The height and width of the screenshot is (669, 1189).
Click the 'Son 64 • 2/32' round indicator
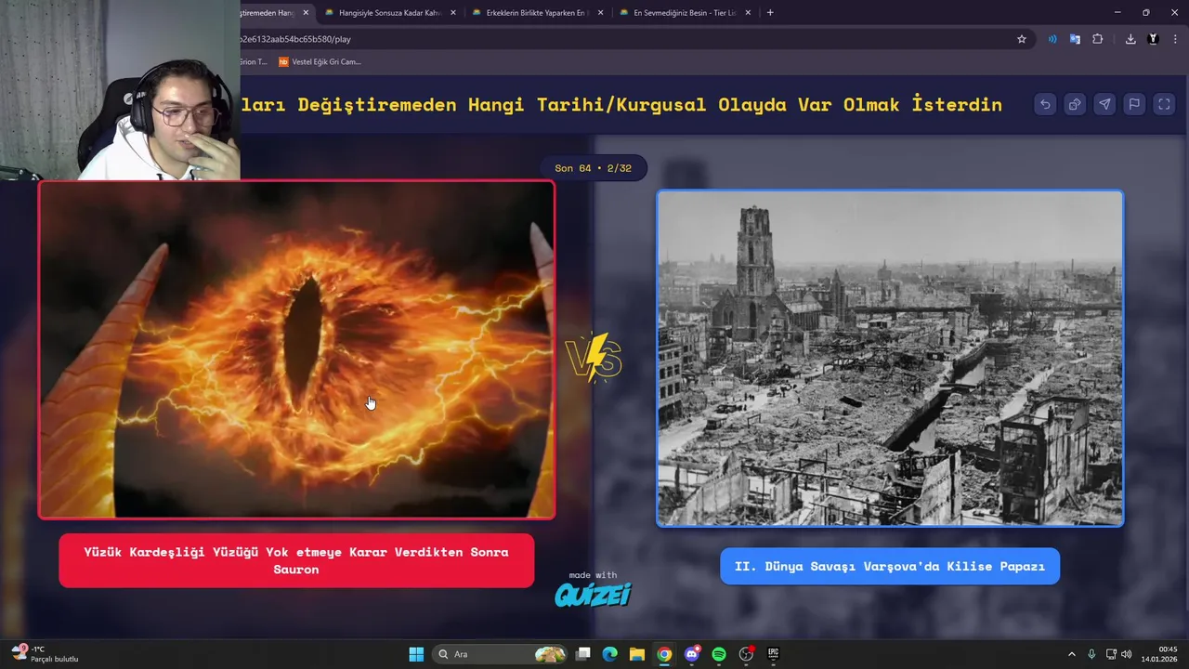tap(593, 168)
